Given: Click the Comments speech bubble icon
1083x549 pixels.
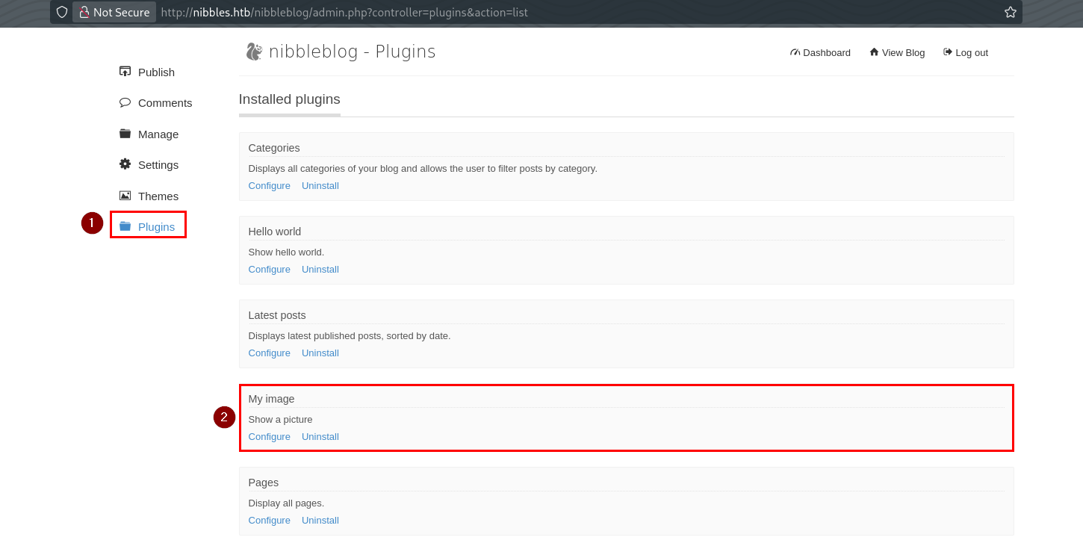Looking at the screenshot, I should coord(125,102).
